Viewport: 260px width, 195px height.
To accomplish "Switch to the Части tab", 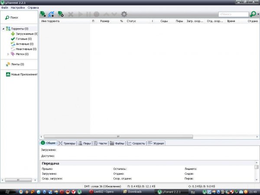I will point(101,143).
